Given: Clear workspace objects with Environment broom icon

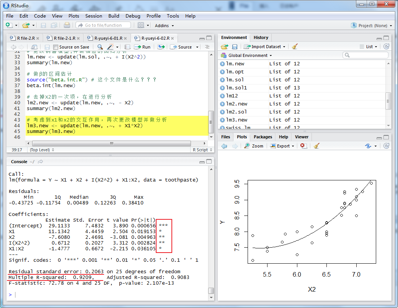Looking at the screenshot, I should tap(295, 47).
